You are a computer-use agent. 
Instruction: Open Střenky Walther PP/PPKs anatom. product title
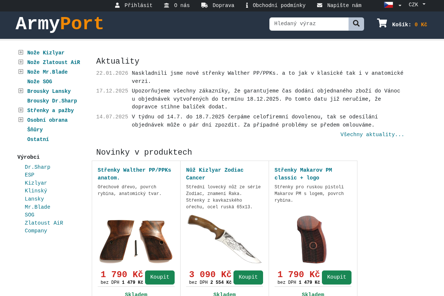pyautogui.click(x=134, y=174)
